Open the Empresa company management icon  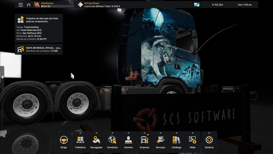pos(144,140)
